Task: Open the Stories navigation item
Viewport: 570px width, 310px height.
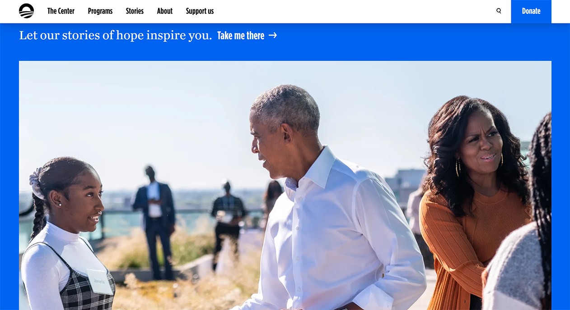Action: coord(135,11)
